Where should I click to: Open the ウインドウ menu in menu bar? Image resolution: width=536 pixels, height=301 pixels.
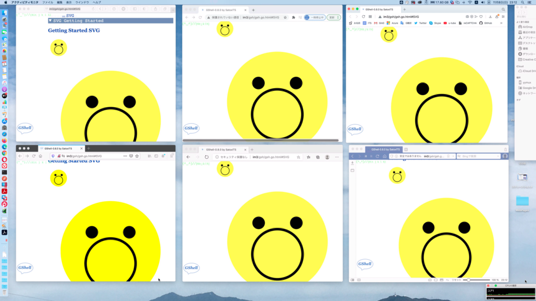82,2
